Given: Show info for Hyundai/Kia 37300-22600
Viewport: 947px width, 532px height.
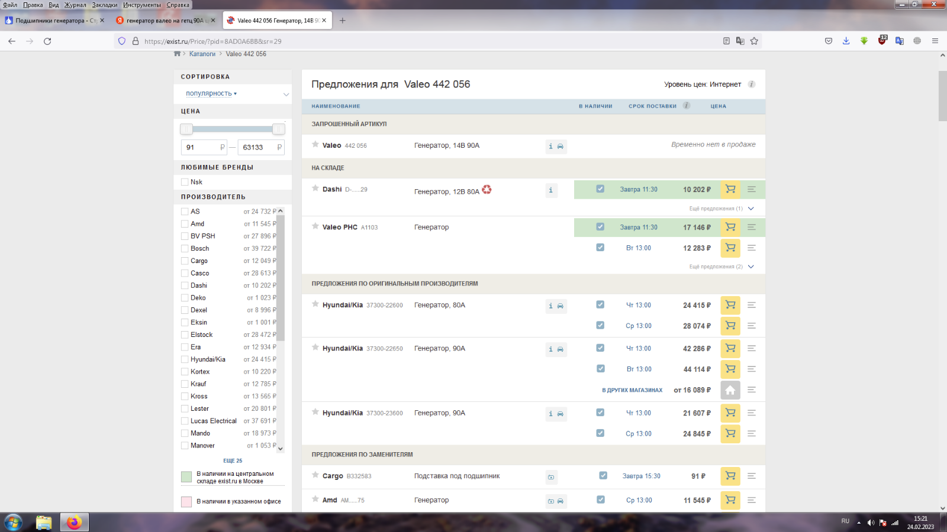Looking at the screenshot, I should point(550,306).
